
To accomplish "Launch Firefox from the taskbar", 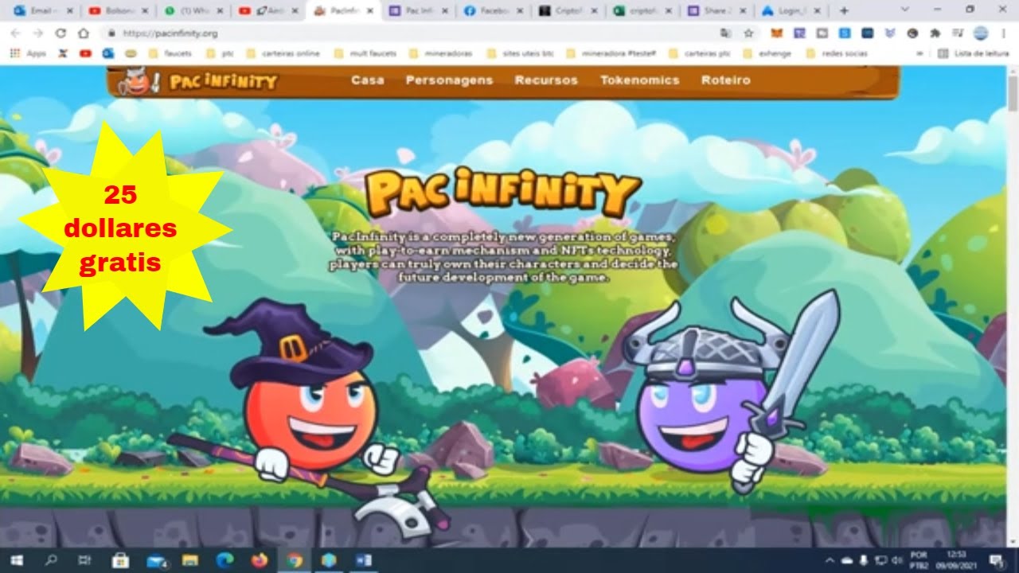I will (x=259, y=559).
